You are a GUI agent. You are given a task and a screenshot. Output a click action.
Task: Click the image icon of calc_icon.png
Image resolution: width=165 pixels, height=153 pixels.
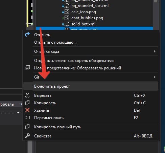(67, 12)
